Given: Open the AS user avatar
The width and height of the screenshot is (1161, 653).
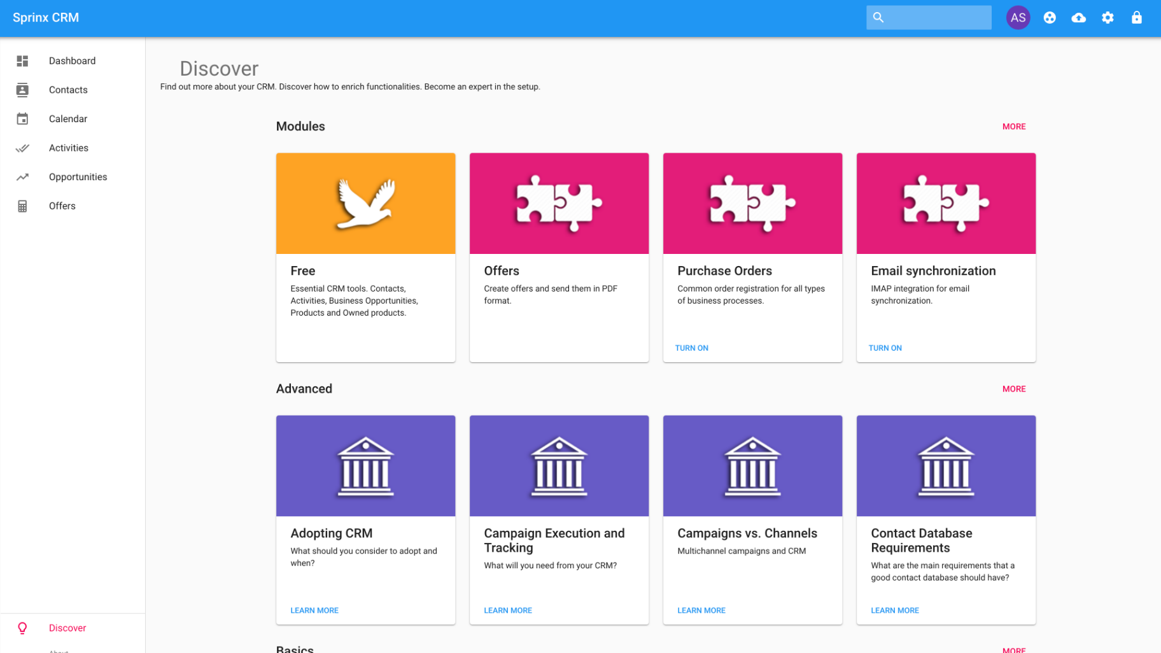Looking at the screenshot, I should (1018, 18).
